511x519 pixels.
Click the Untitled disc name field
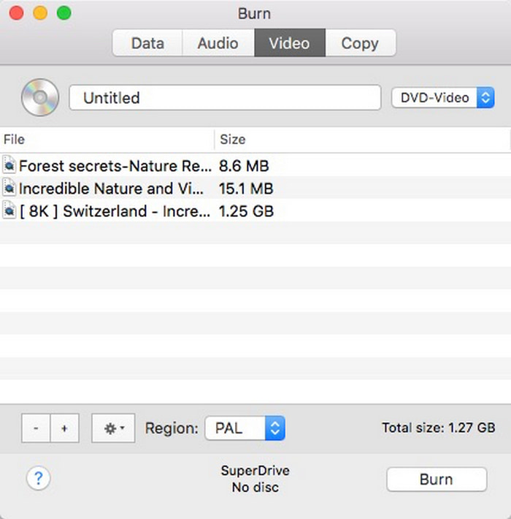225,98
